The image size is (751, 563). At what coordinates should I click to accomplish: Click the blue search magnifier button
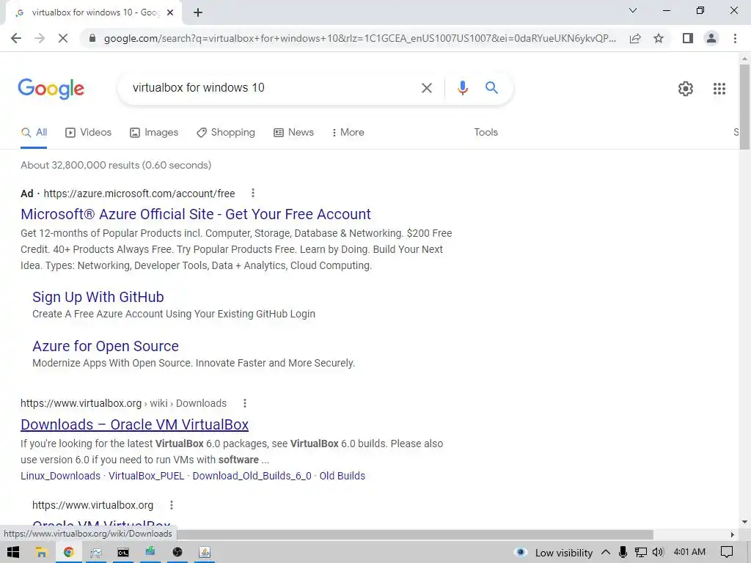491,88
